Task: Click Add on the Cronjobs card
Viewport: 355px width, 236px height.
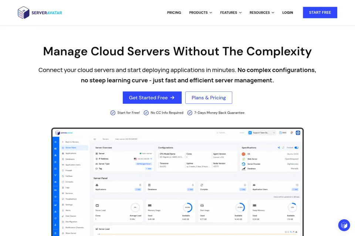Action: tap(243, 190)
